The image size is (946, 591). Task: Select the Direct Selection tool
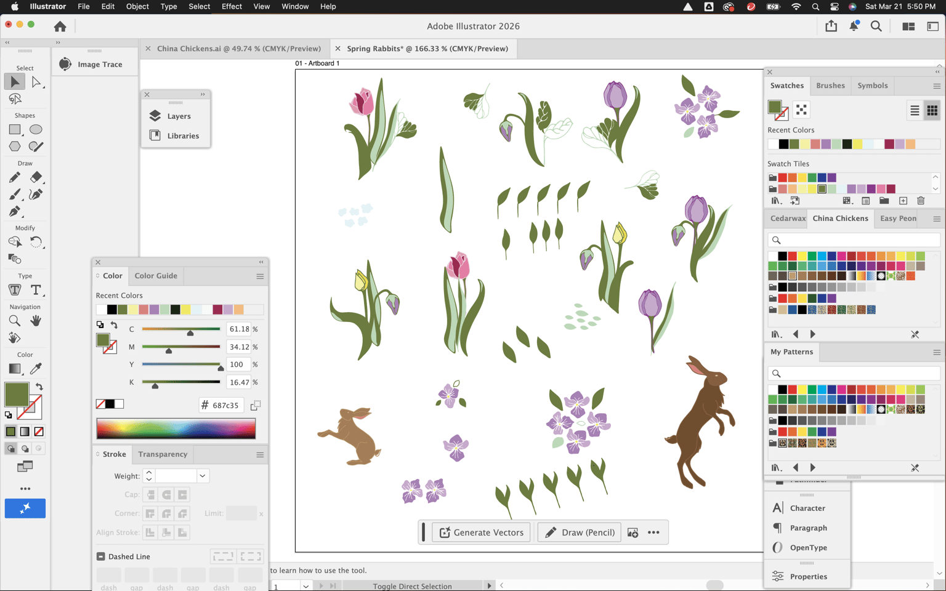coord(36,82)
